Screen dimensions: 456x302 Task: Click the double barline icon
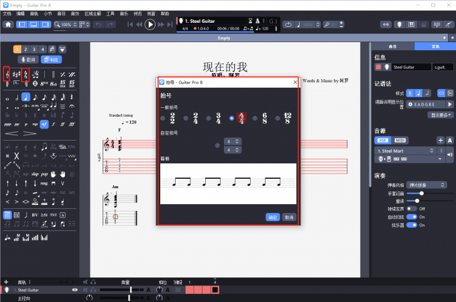(53, 74)
